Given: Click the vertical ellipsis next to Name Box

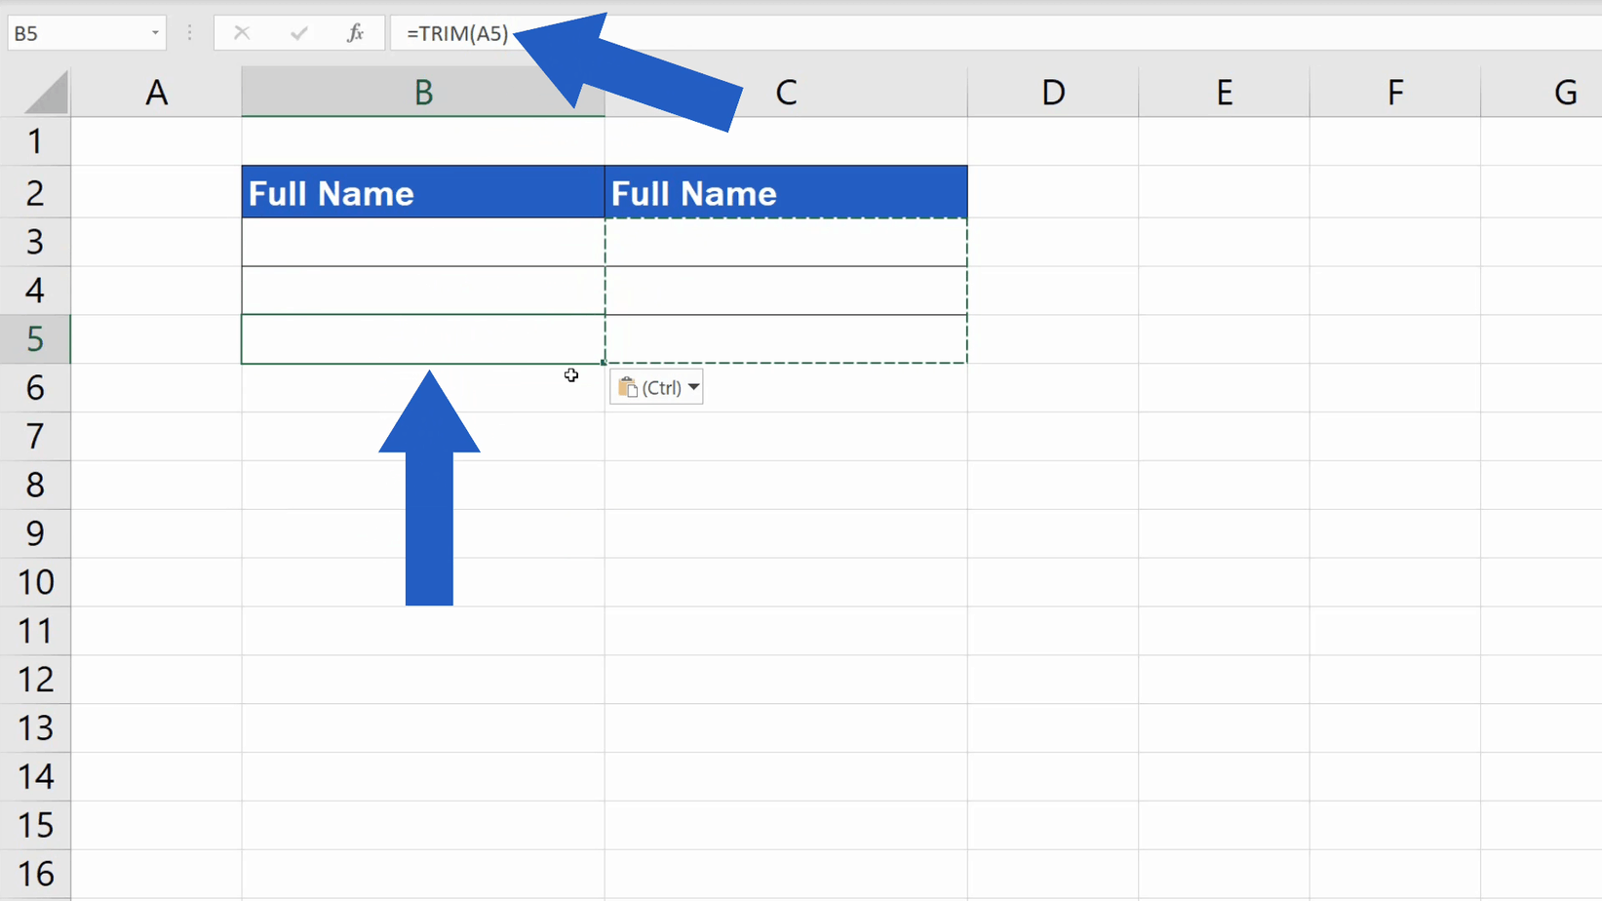Looking at the screenshot, I should 188,32.
